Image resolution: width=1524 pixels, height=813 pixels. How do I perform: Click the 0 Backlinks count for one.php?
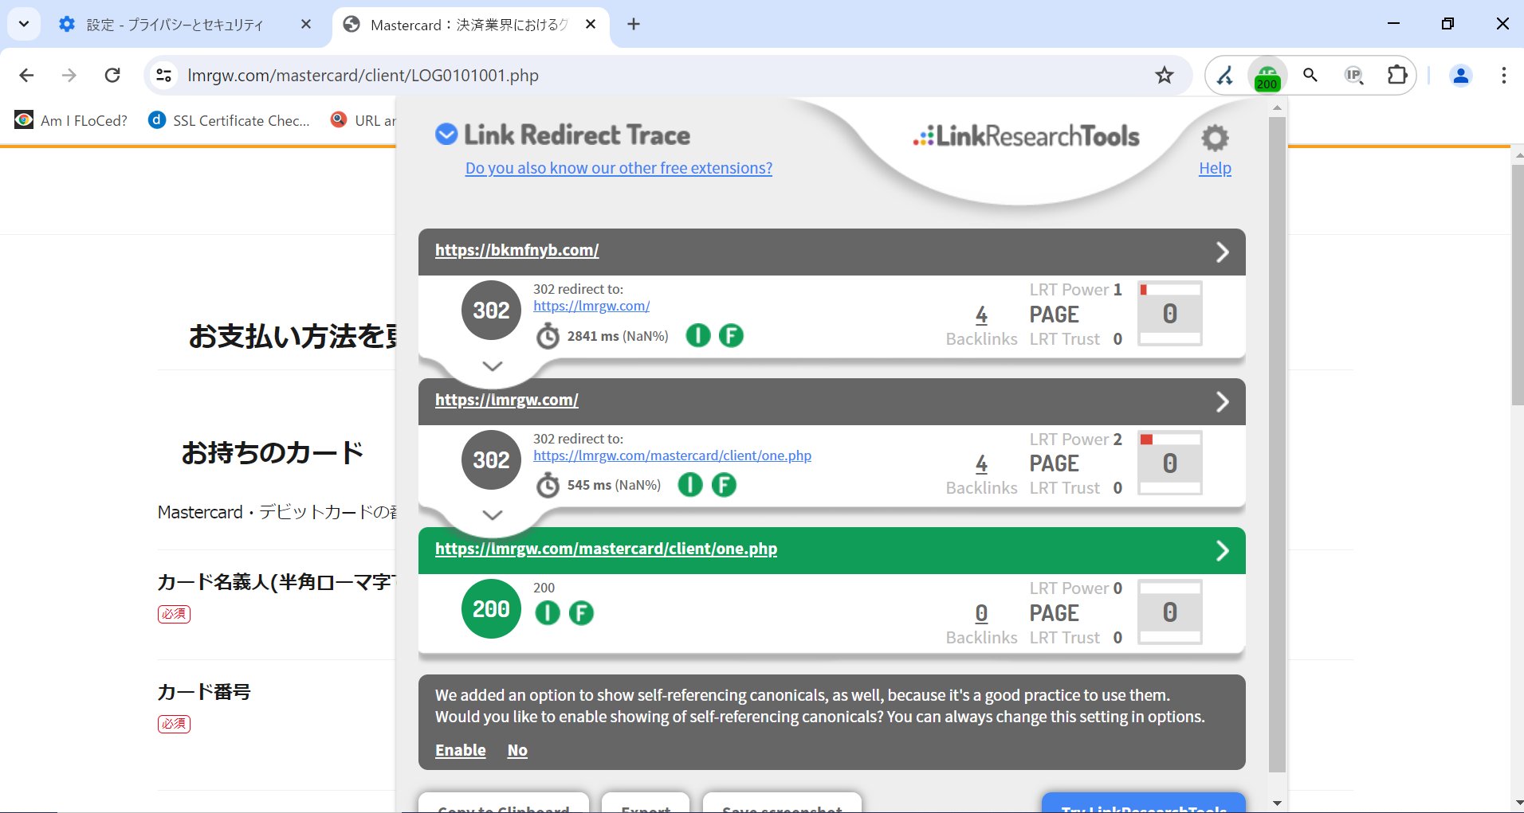pyautogui.click(x=981, y=613)
